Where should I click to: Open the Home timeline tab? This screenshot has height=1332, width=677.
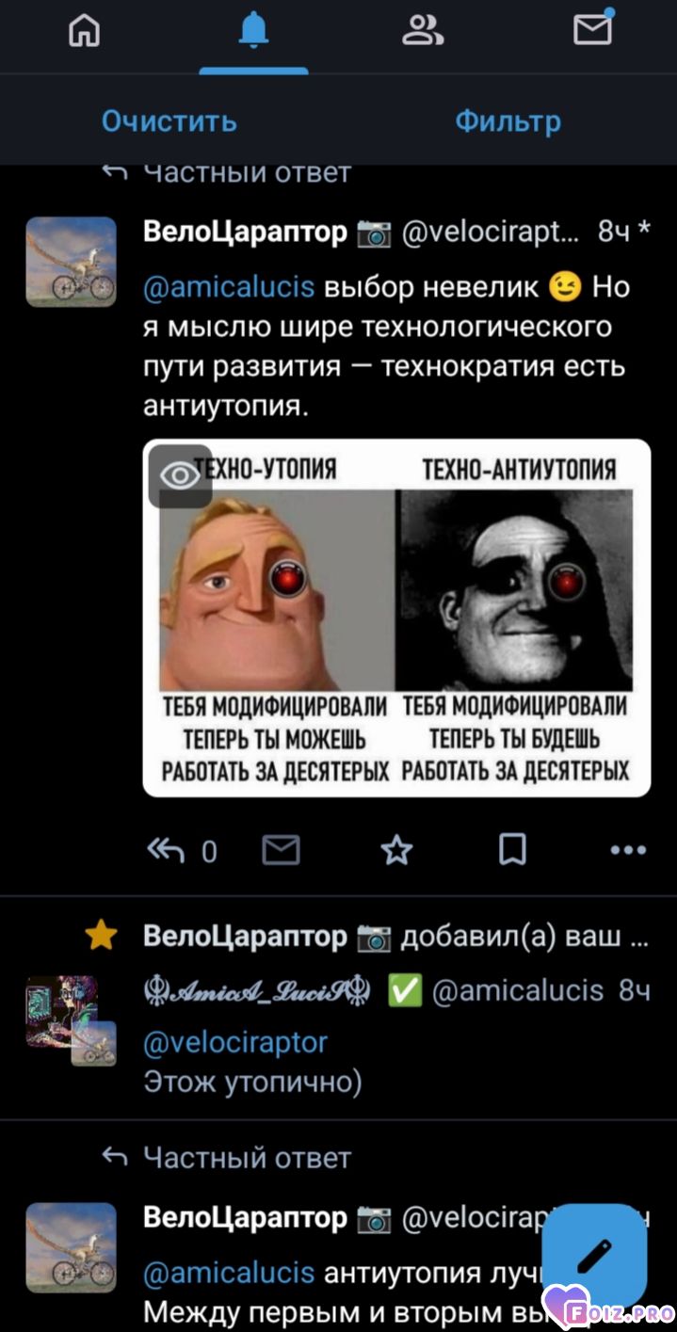pyautogui.click(x=85, y=32)
